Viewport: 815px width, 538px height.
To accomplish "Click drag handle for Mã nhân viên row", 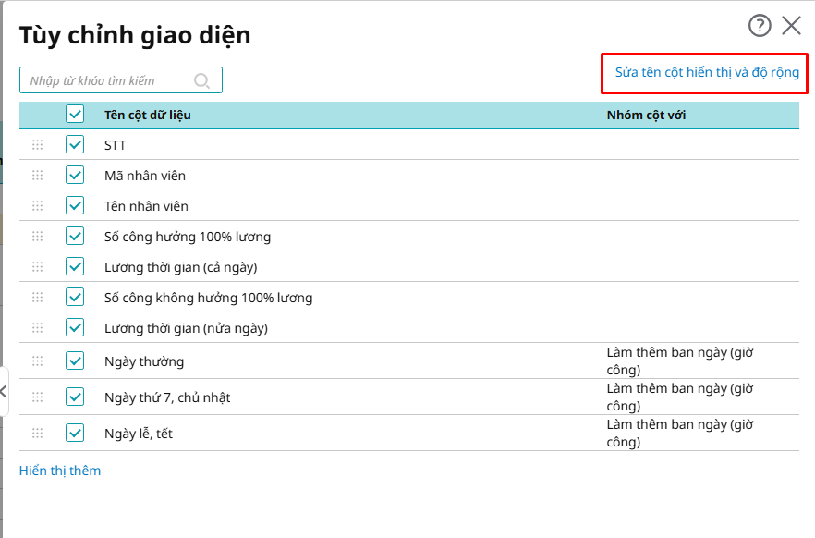I will [38, 176].
